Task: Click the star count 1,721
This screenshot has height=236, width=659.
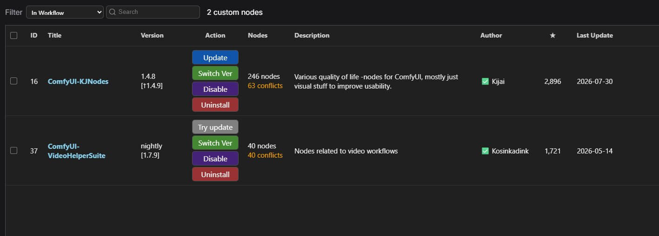Action: [552, 151]
